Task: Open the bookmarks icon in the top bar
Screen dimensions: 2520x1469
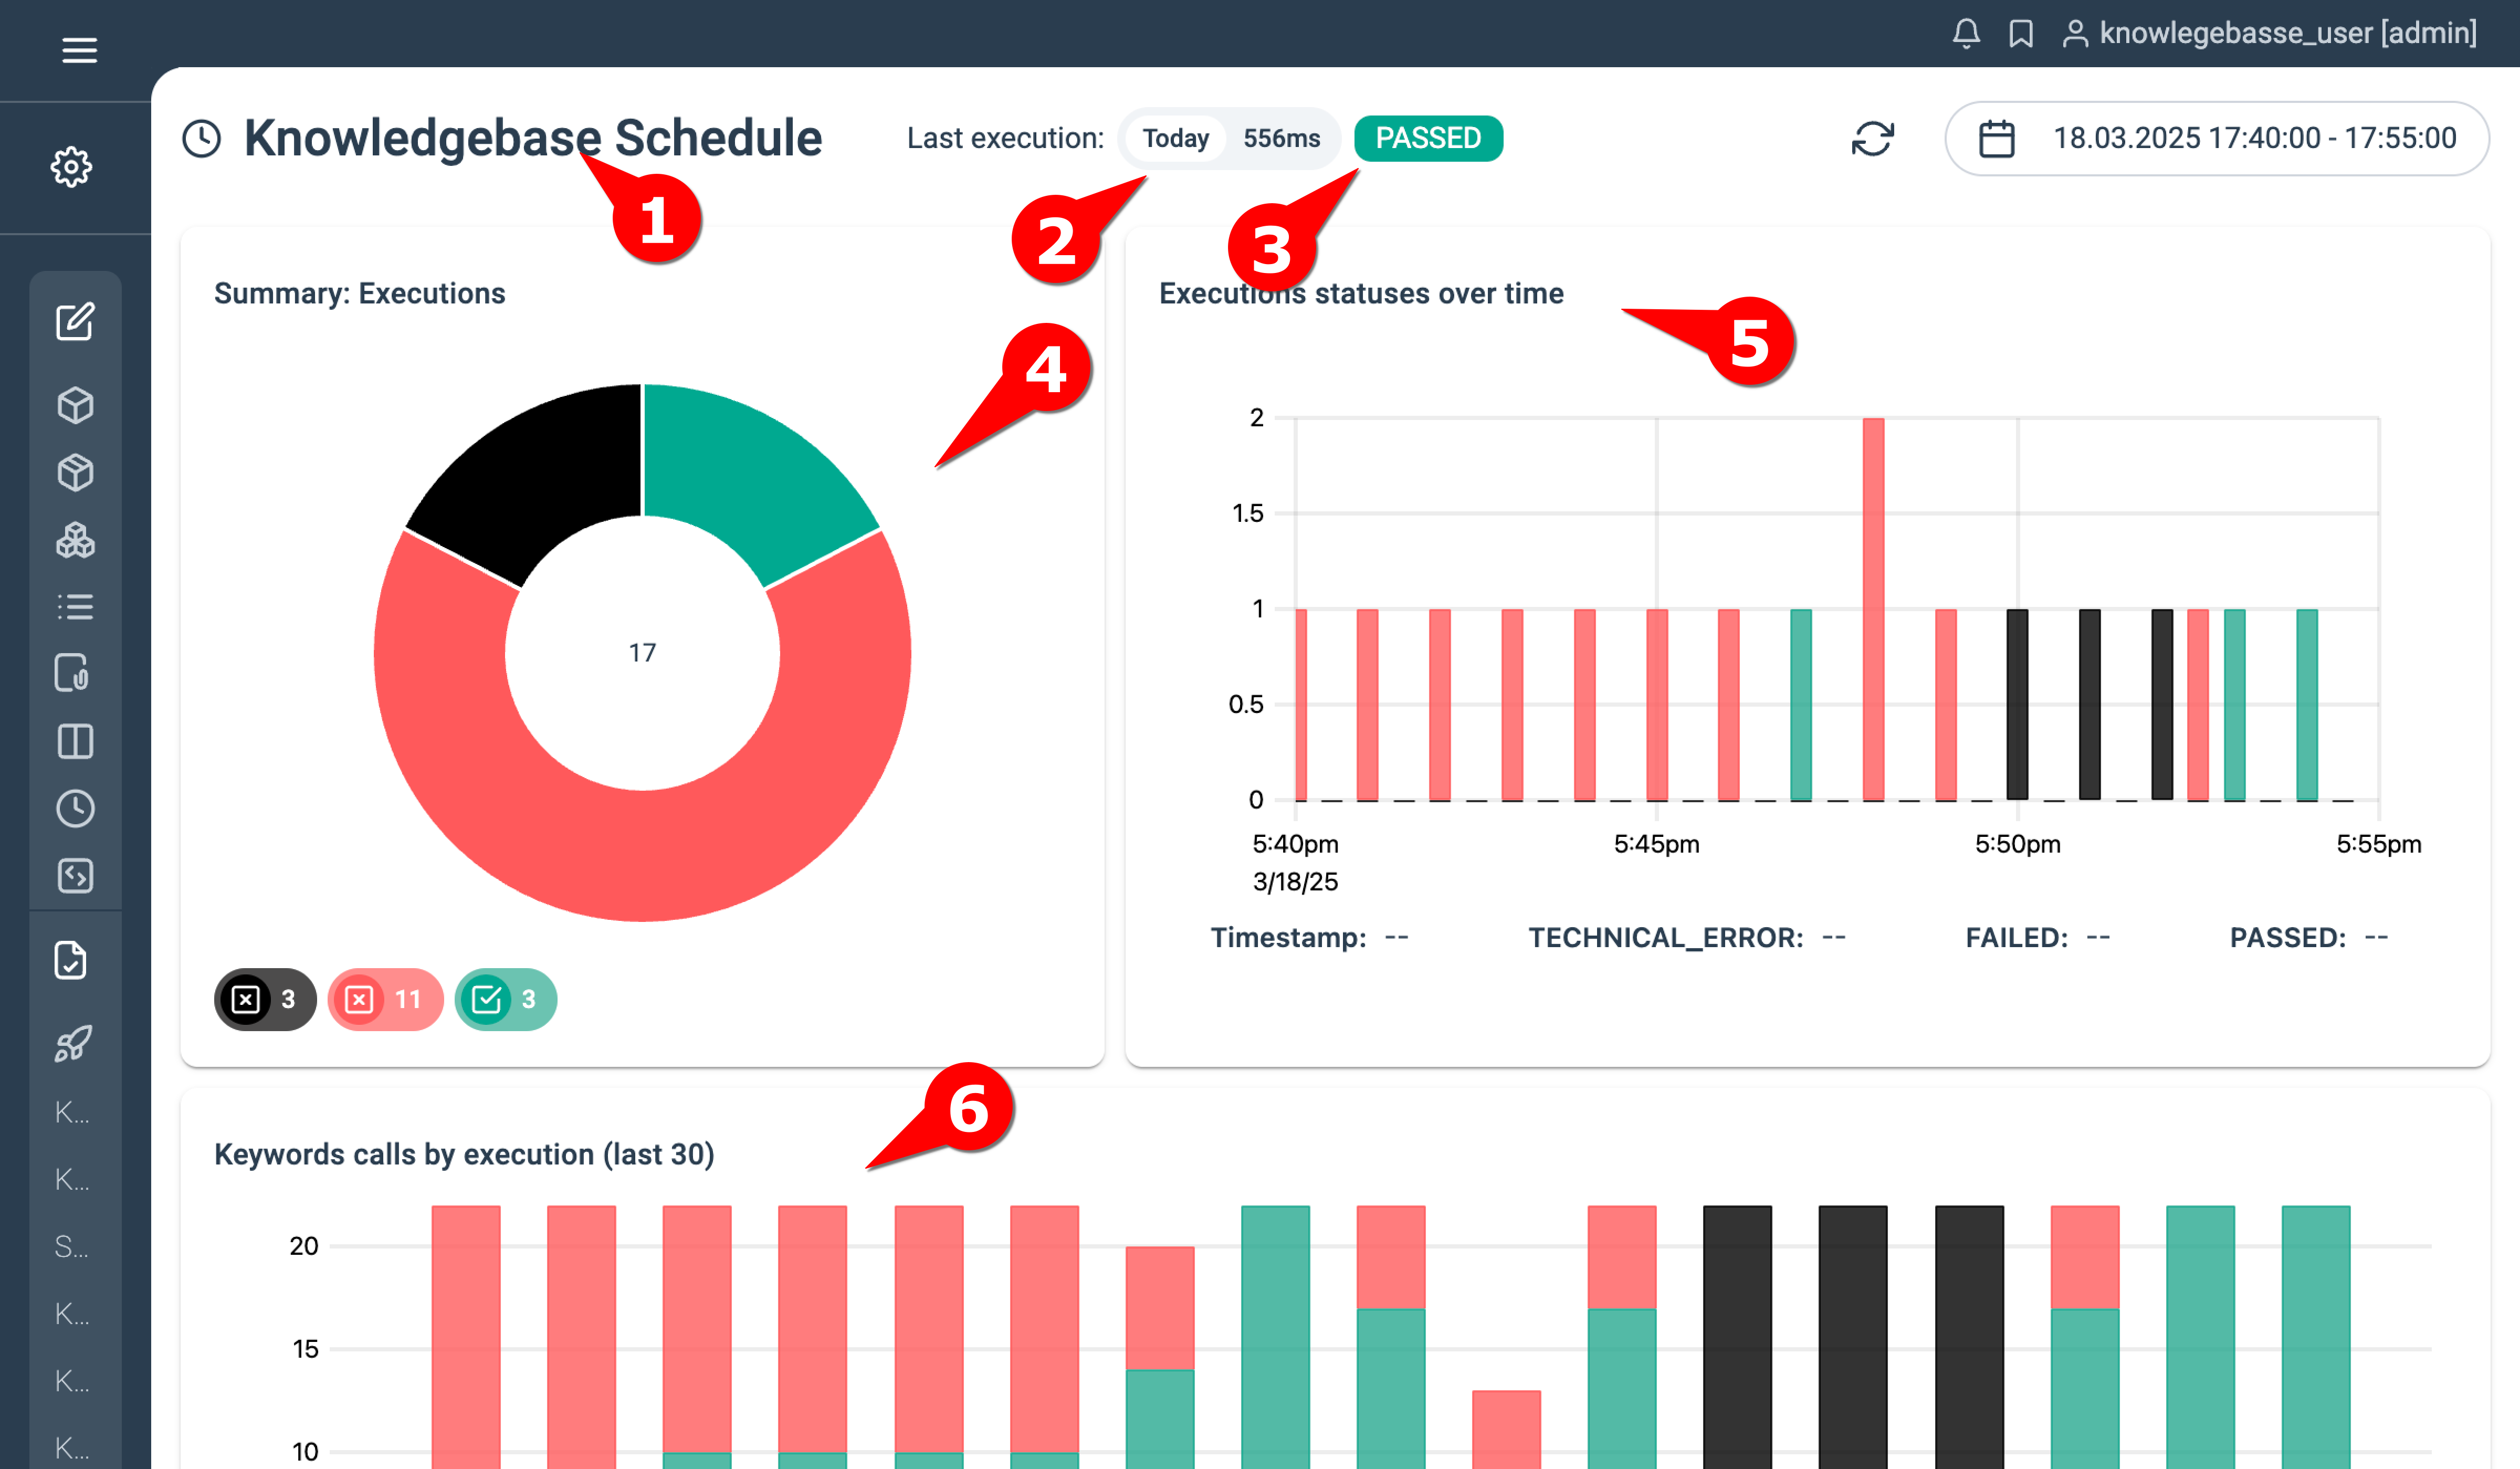Action: point(2021,33)
